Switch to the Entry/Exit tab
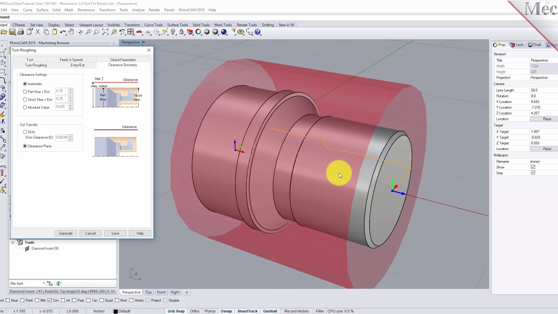 click(78, 65)
